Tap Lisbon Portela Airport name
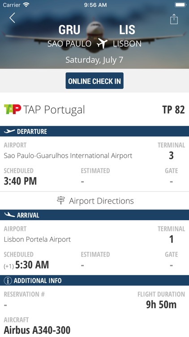Viewport: 189px width, 337px height. click(x=37, y=239)
